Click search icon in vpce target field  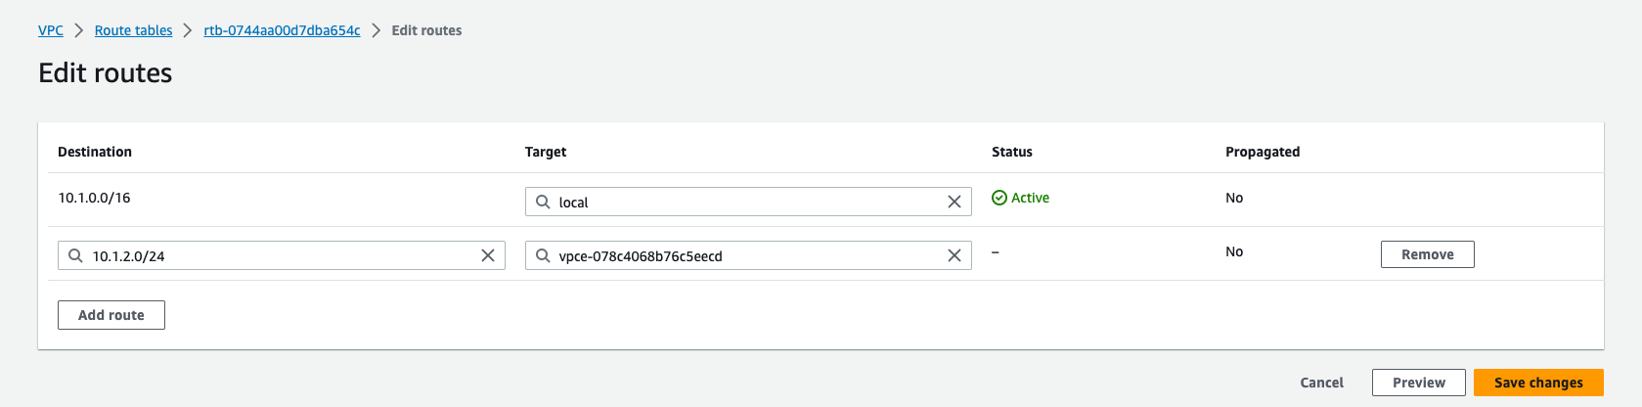pyautogui.click(x=543, y=255)
